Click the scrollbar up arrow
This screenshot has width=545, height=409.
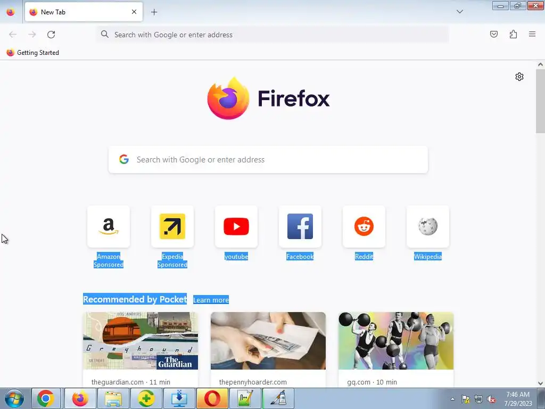click(x=540, y=64)
